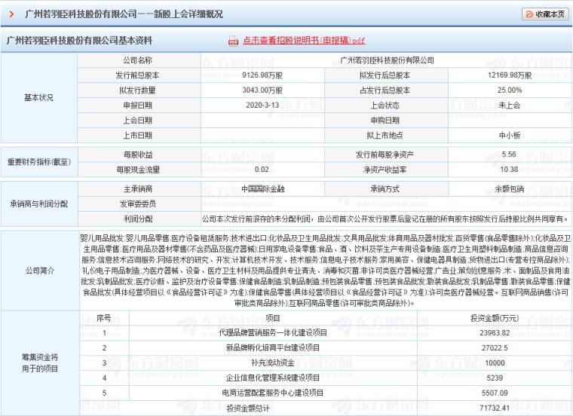Click the 公司简介 business scope paragraph
This screenshot has width=573, height=416.
click(326, 271)
